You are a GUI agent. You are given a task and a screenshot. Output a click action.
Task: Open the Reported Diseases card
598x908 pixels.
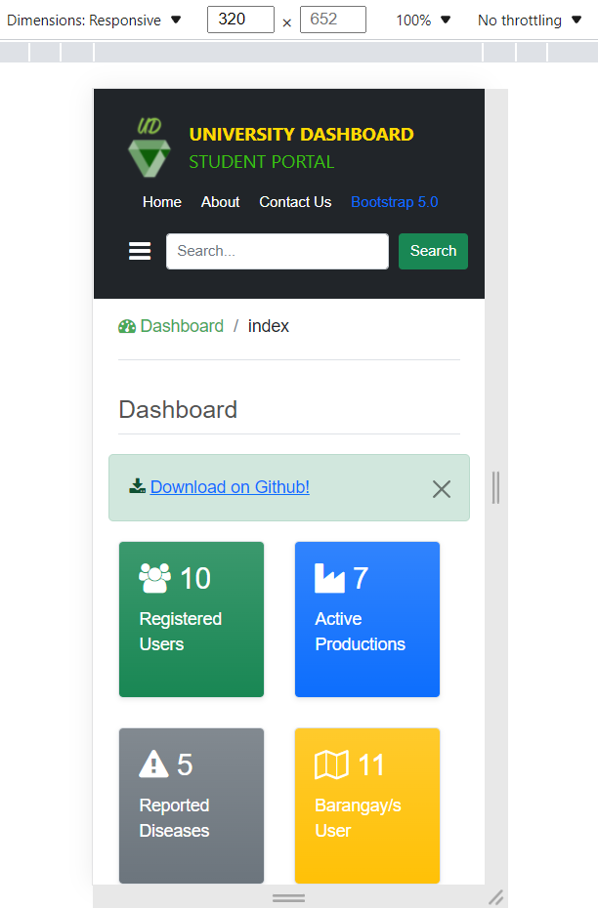point(192,805)
